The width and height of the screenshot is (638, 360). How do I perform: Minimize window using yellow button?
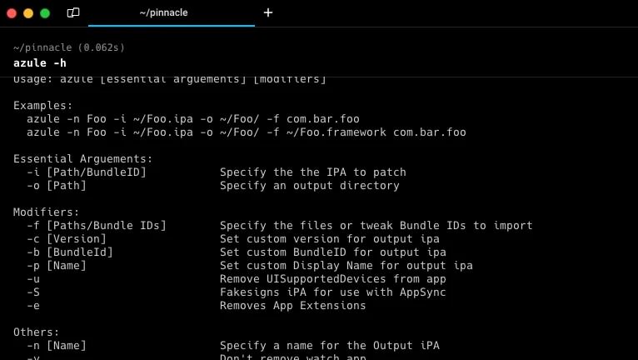coord(28,13)
